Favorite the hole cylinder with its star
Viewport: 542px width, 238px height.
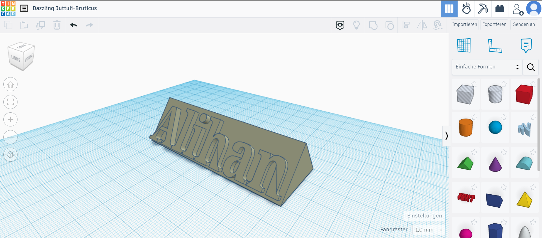pyautogui.click(x=504, y=84)
